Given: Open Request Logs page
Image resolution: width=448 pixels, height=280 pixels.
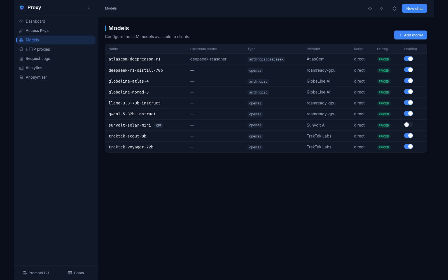Looking at the screenshot, I should click(x=56, y=59).
